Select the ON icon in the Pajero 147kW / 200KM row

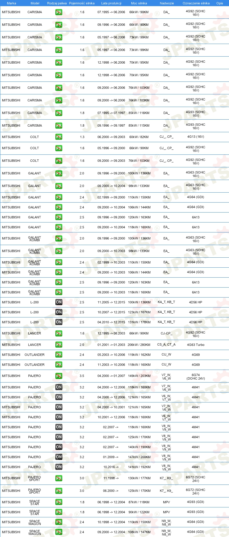click(59, 457)
